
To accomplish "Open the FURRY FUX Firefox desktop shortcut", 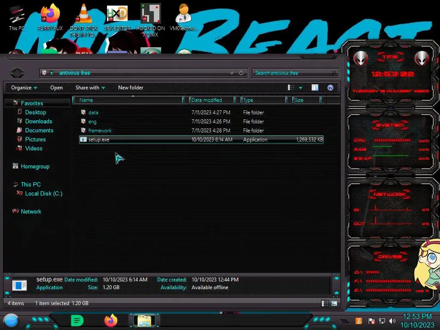I will [x=50, y=17].
